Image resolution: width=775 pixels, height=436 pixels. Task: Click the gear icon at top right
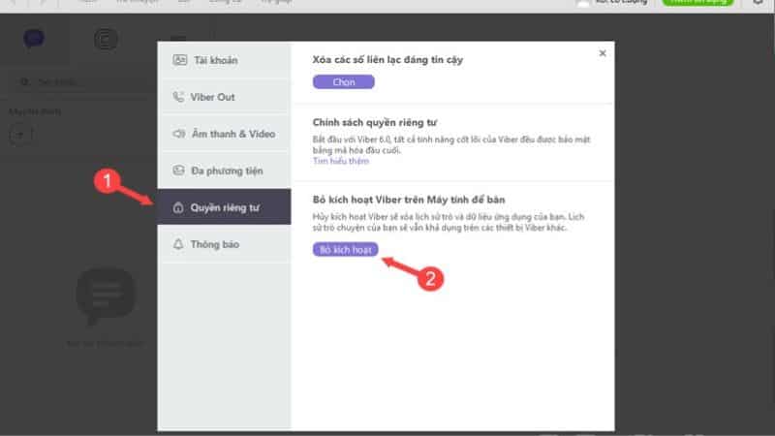pos(758,2)
